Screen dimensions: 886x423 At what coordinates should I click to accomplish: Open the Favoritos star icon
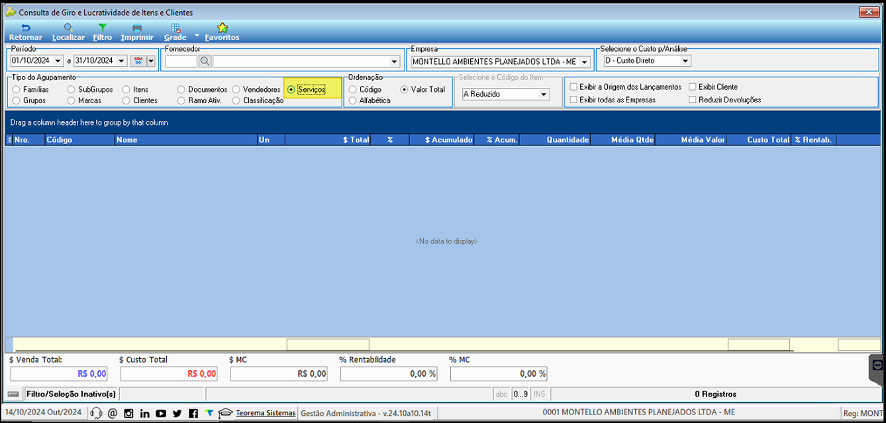click(222, 28)
